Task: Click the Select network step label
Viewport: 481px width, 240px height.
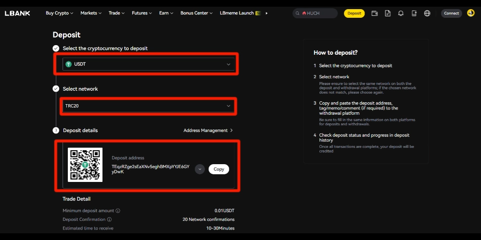Action: point(80,89)
